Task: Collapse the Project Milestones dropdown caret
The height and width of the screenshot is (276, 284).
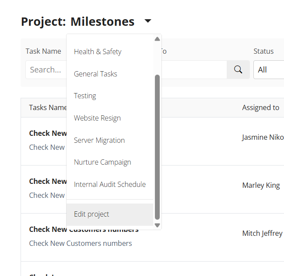Action: (x=147, y=21)
